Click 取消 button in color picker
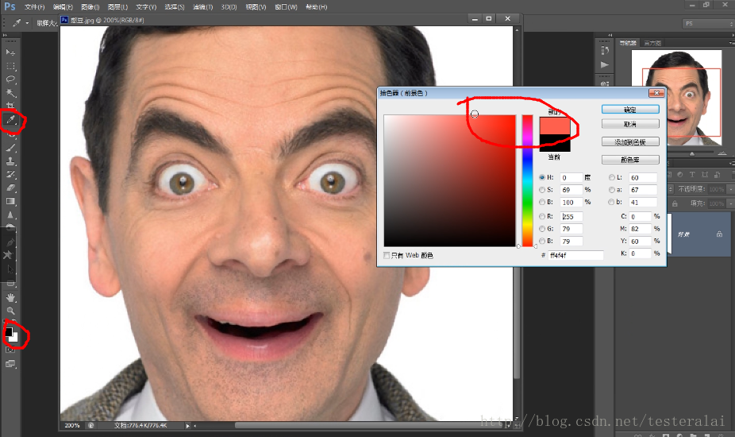This screenshot has width=735, height=437. click(x=630, y=125)
